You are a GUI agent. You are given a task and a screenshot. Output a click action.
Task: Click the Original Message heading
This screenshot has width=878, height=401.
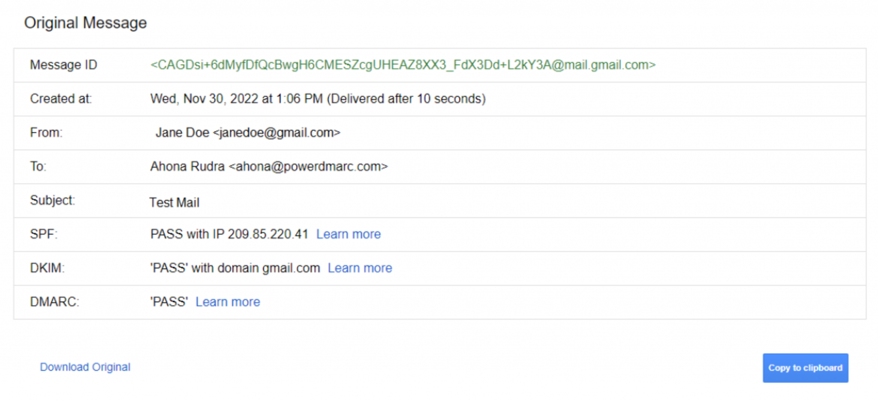click(86, 23)
